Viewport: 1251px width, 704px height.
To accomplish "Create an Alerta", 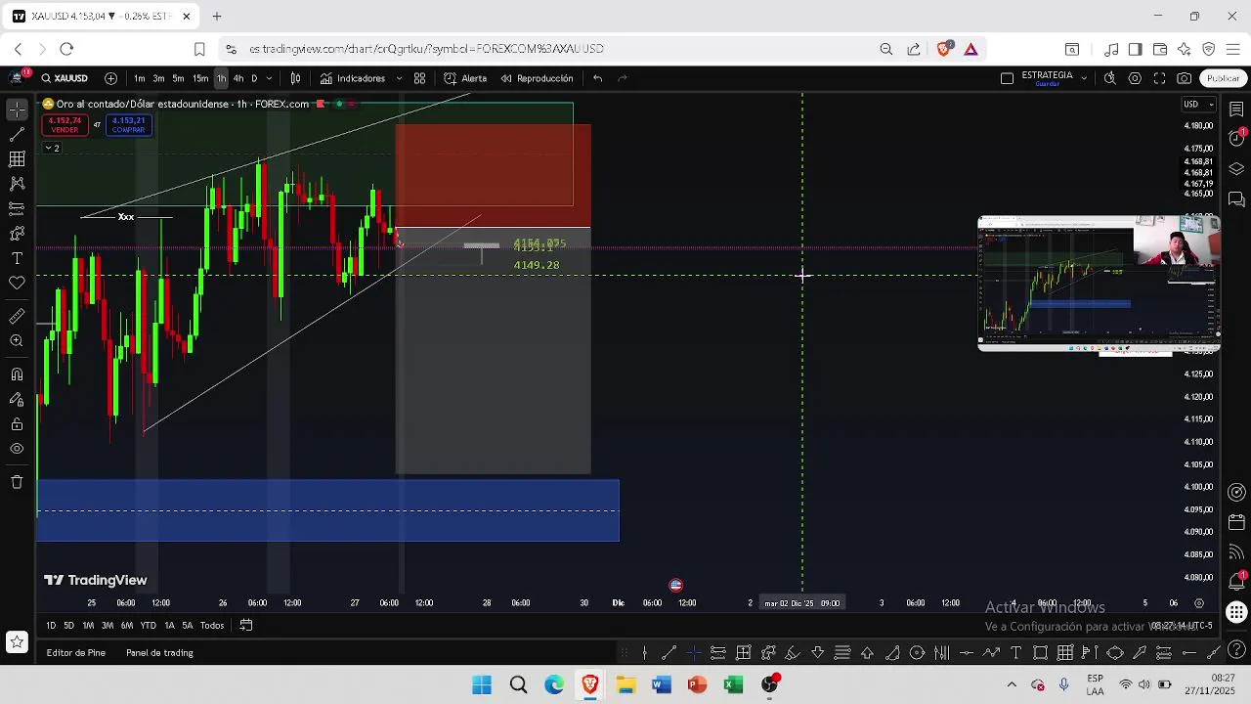I will pos(465,78).
